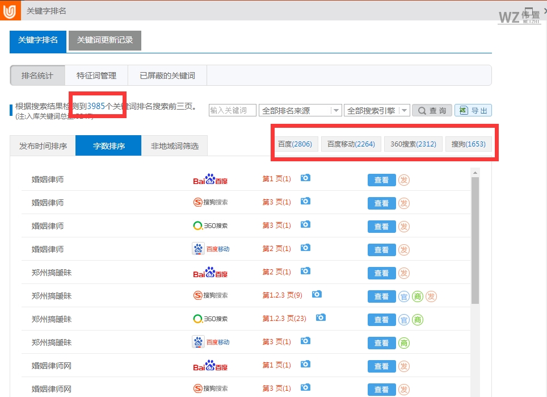The width and height of the screenshot is (547, 397).
Task: Open the 全部搜索引擎 dropdown
Action: [377, 110]
